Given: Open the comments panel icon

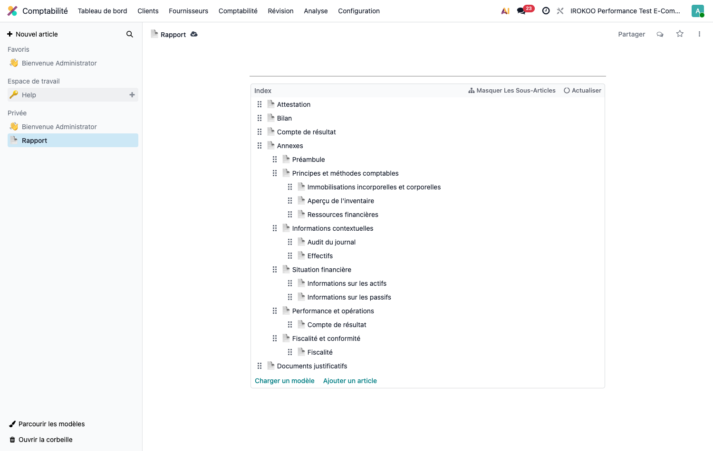Looking at the screenshot, I should click(x=660, y=34).
